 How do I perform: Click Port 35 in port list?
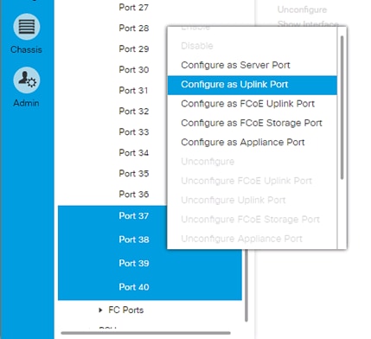point(134,174)
